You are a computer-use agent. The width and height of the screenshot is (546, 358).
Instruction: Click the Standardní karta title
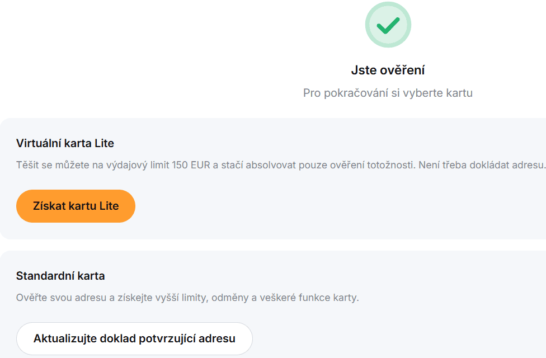point(60,276)
